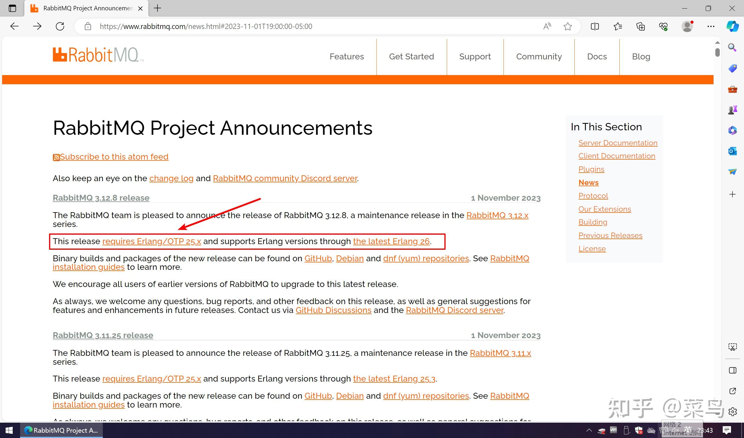Open the Outlook icon in the sidebar

(732, 151)
